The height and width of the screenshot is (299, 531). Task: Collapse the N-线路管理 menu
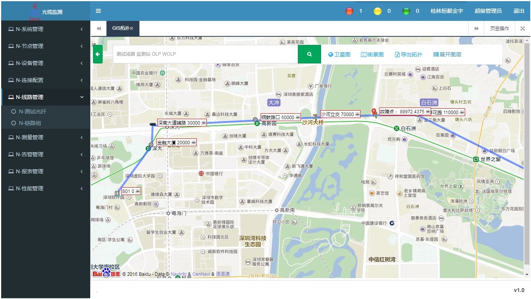[x=45, y=97]
